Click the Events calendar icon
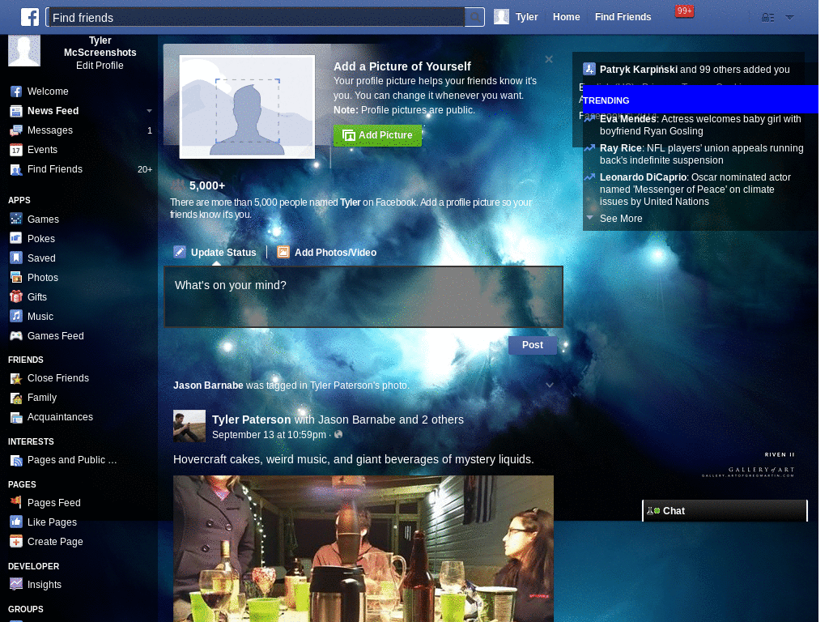Viewport: 829px width, 622px height. [16, 150]
